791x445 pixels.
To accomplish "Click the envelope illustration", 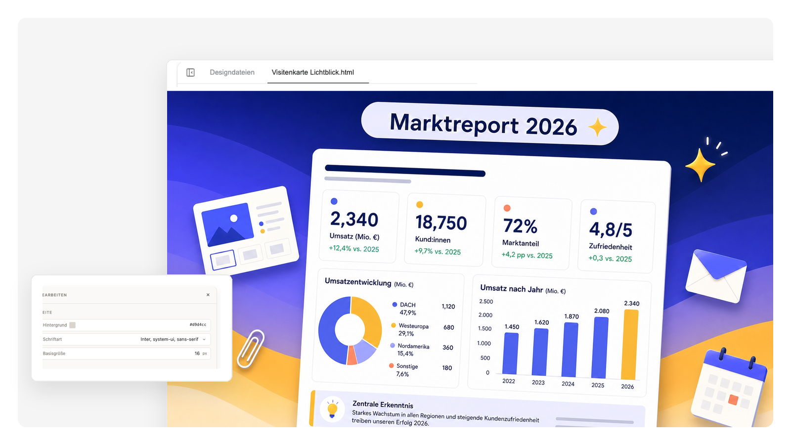I will [x=715, y=276].
